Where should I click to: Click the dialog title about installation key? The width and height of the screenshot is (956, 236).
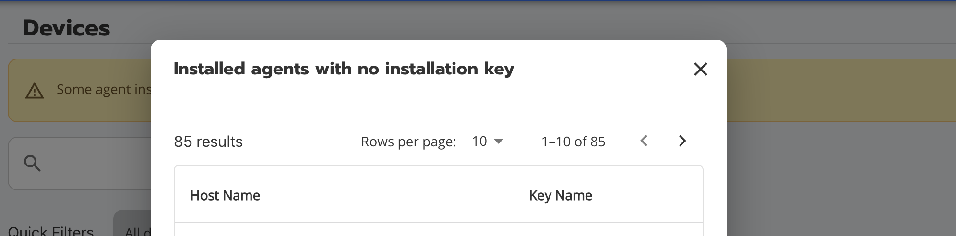344,69
